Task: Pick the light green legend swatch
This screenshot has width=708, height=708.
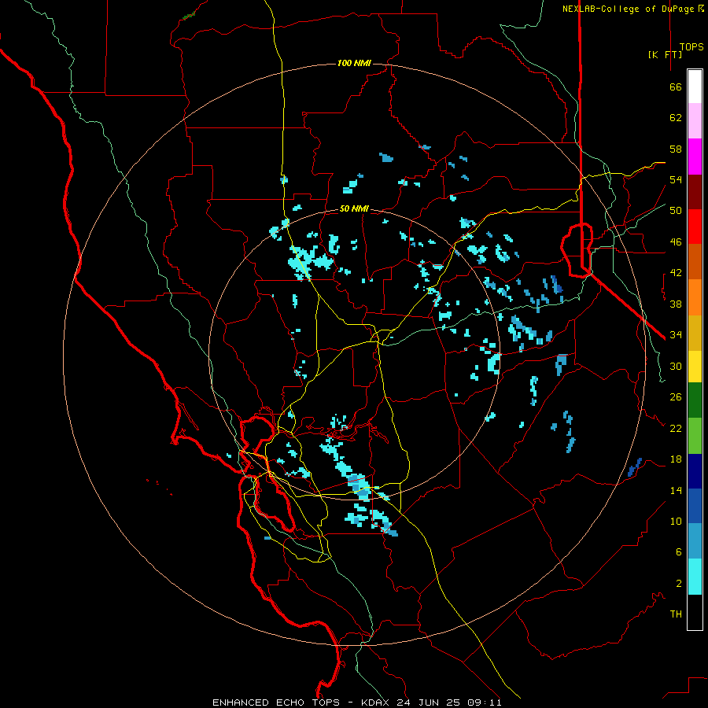Action: click(695, 436)
